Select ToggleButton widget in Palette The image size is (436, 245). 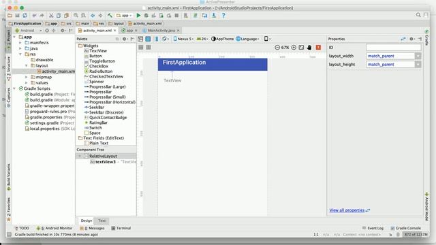99,61
